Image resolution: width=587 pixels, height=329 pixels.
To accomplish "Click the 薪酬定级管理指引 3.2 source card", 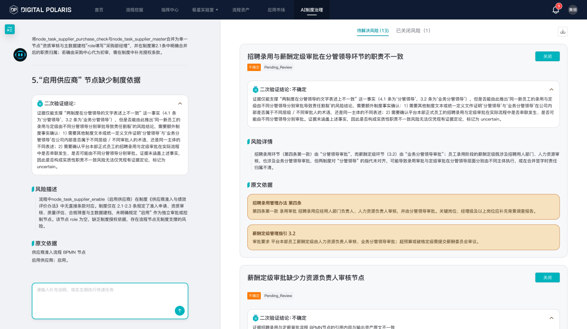I will pos(403,237).
